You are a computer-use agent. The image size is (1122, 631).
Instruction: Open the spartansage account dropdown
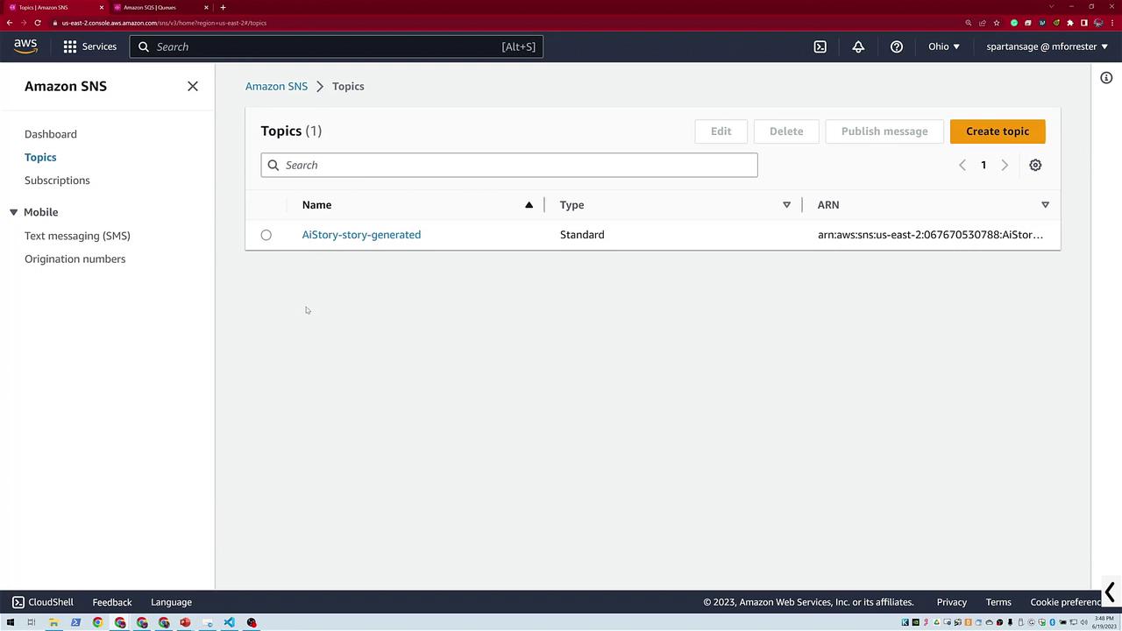point(1047,46)
